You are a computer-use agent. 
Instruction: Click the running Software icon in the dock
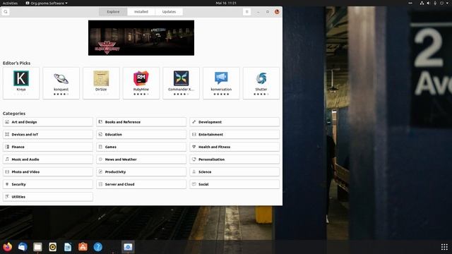point(128,247)
